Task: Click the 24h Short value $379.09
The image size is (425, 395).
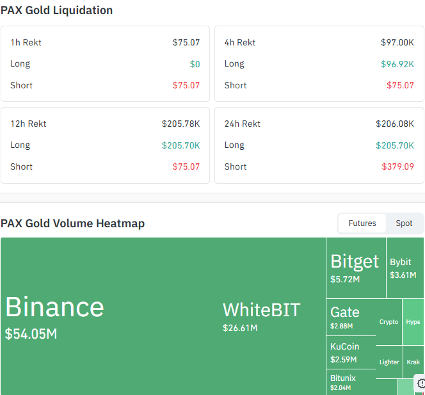Action: click(398, 166)
